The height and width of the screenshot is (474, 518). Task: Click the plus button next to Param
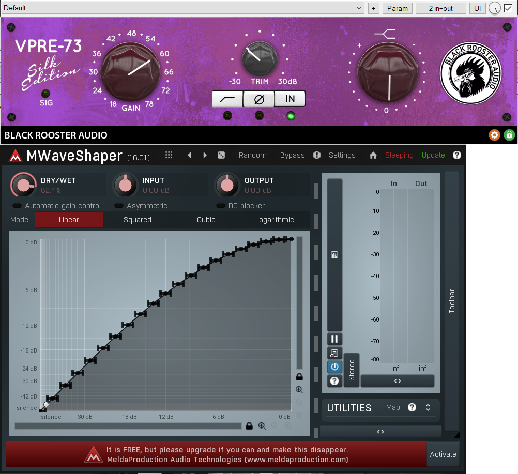(x=373, y=8)
